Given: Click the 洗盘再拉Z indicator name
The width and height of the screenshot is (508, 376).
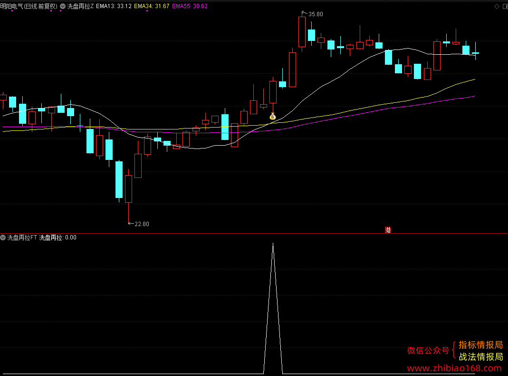Looking at the screenshot, I should 80,6.
